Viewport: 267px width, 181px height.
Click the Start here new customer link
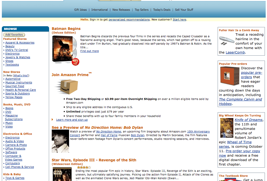tap(179, 20)
